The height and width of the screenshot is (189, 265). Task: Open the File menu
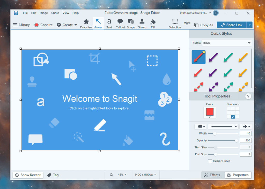point(25,13)
